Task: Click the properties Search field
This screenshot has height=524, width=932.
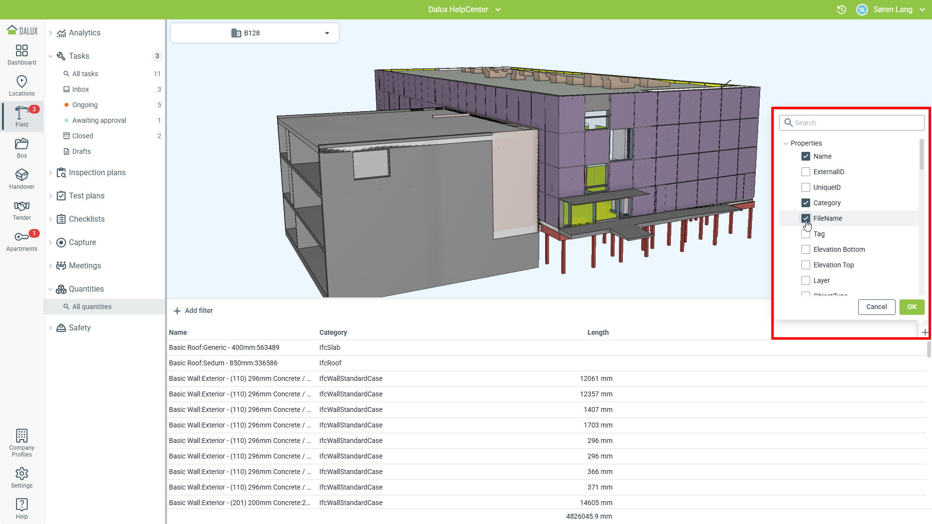Action: [x=852, y=123]
